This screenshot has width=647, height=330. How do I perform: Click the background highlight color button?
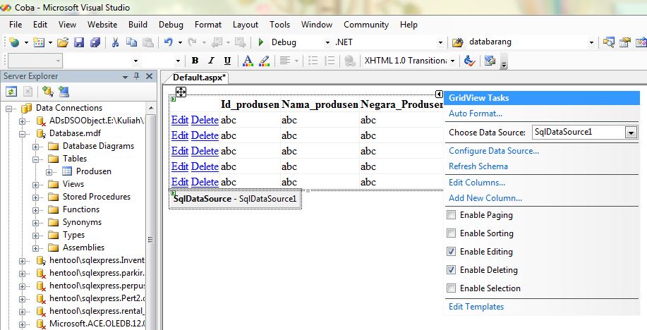click(x=265, y=61)
